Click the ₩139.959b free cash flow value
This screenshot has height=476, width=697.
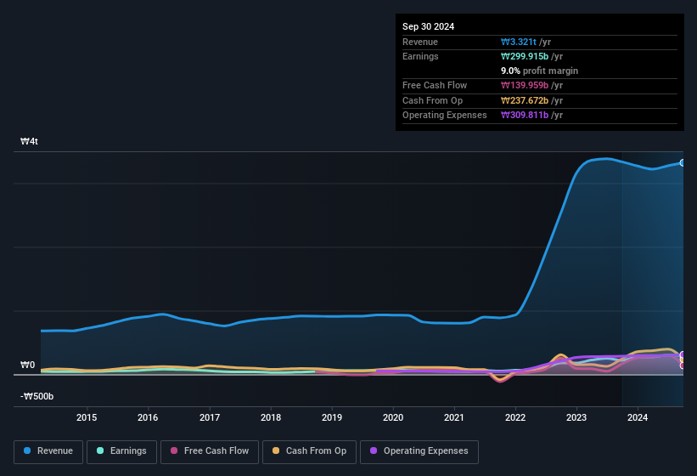coord(525,85)
